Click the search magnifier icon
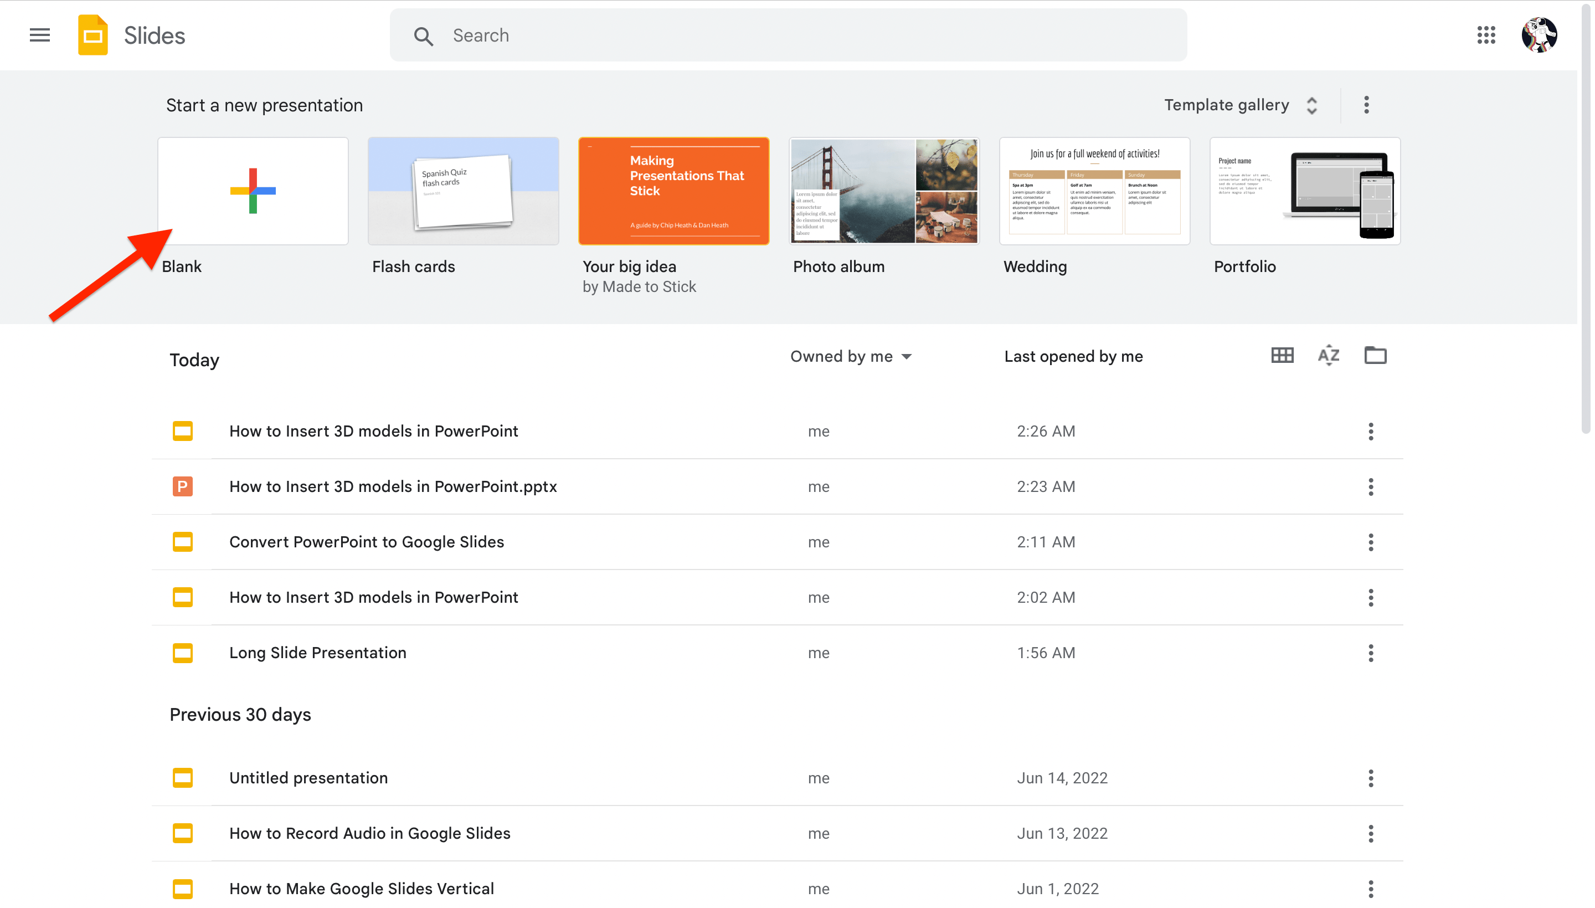The height and width of the screenshot is (908, 1595). (x=423, y=36)
